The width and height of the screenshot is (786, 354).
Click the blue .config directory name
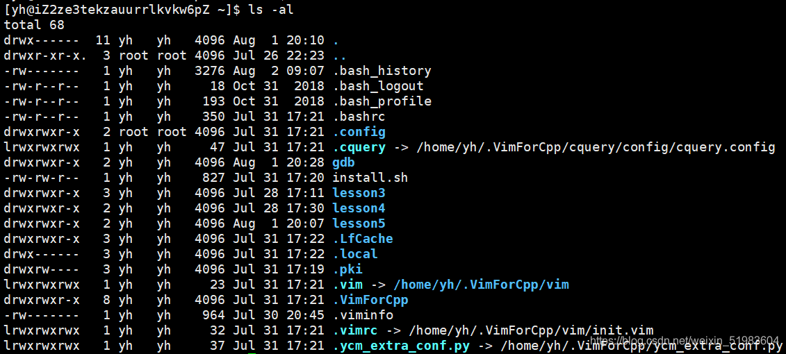point(359,132)
